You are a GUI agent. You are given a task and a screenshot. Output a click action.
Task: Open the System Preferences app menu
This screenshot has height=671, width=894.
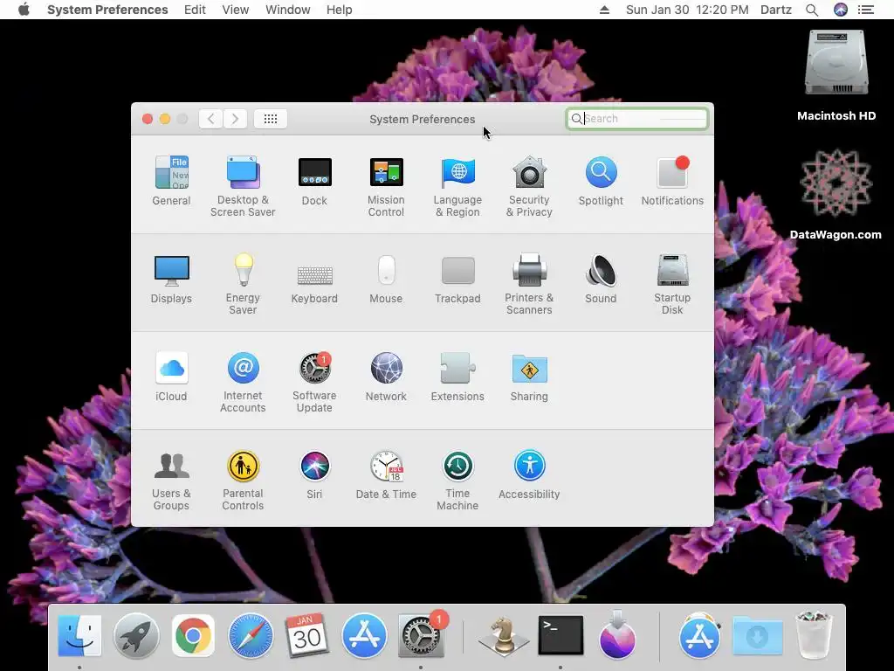click(x=107, y=10)
